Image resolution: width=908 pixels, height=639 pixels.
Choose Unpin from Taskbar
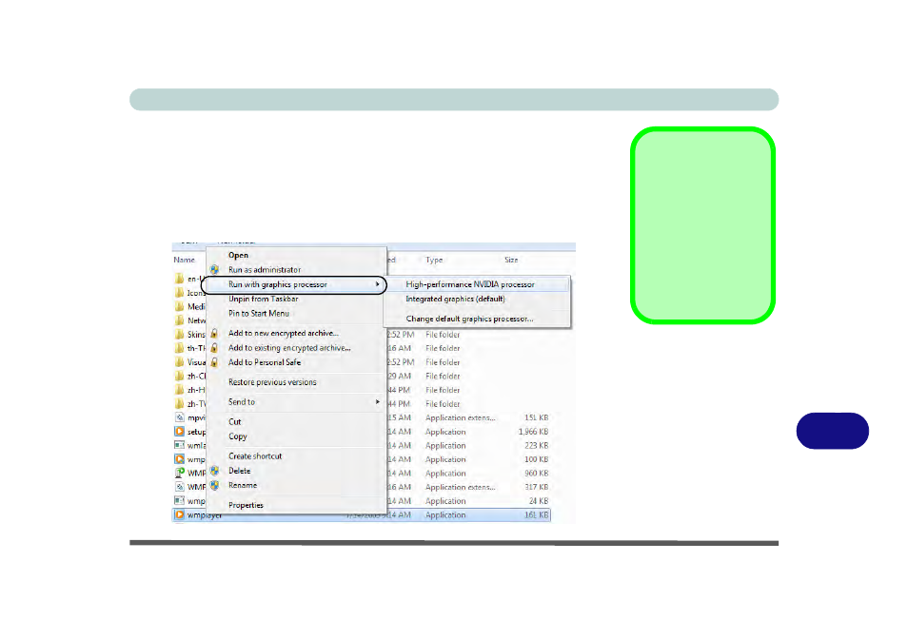pos(264,299)
